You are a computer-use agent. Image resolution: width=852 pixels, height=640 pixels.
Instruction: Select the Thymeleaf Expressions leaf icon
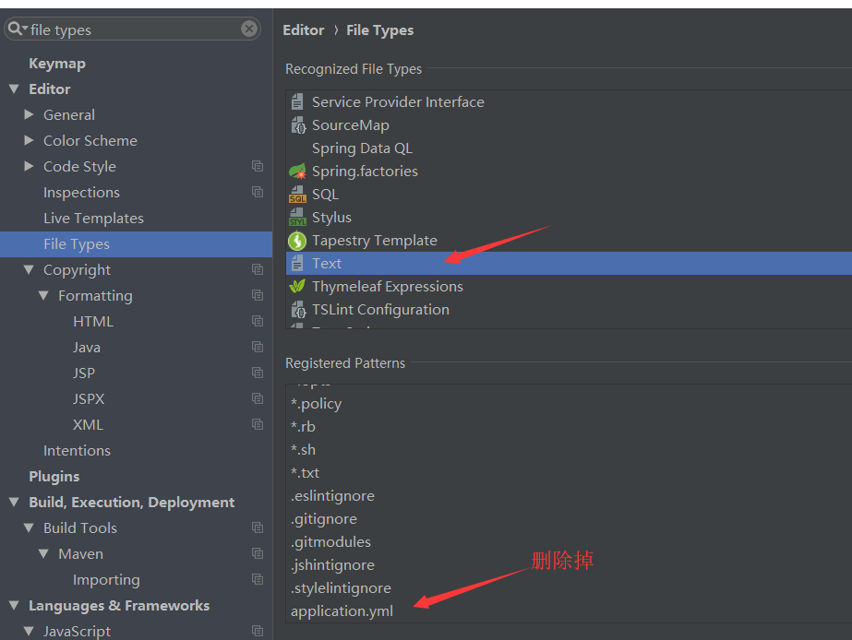tap(298, 286)
